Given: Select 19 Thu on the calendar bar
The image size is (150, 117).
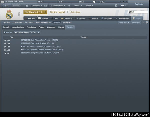Looking at the screenshot, I should 41,2.
